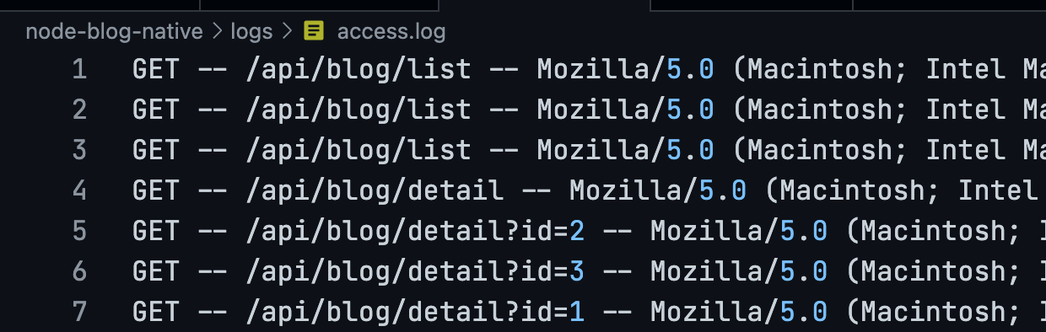1046x332 pixels.
Task: Select line number 5 in the gutter
Action: click(79, 231)
